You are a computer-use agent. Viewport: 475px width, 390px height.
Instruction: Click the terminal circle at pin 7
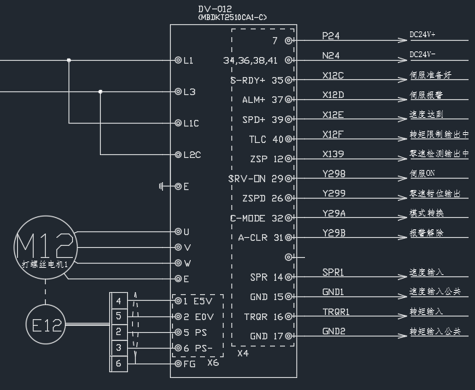(x=289, y=41)
